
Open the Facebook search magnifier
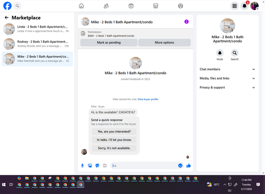coord(17,6)
